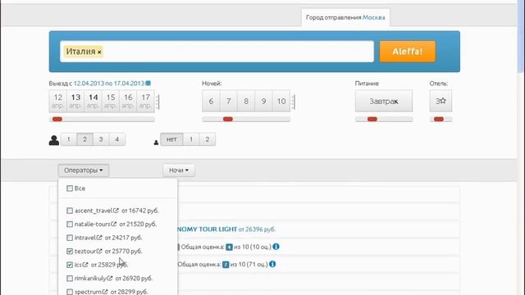Click the drag handle right of the night buttons
525x295 pixels.
[x=294, y=102]
